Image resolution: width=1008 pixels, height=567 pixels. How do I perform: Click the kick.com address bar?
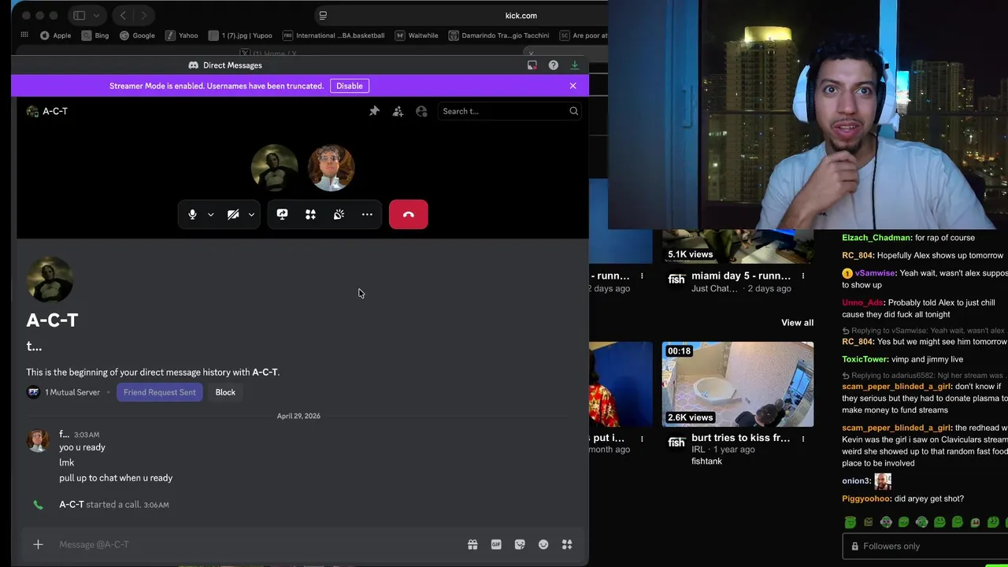(521, 16)
